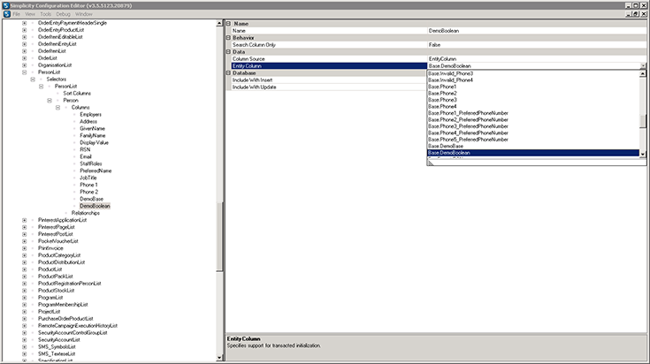Open the Window menu
The height and width of the screenshot is (364, 650).
[x=83, y=14]
